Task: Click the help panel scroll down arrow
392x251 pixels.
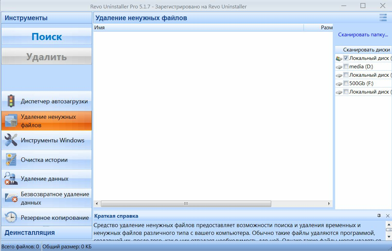Action: pyautogui.click(x=389, y=236)
